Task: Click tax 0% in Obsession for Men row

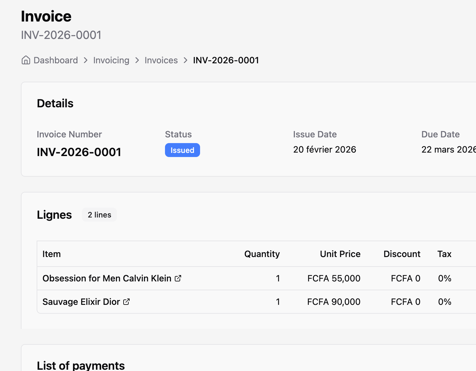Action: (x=445, y=278)
